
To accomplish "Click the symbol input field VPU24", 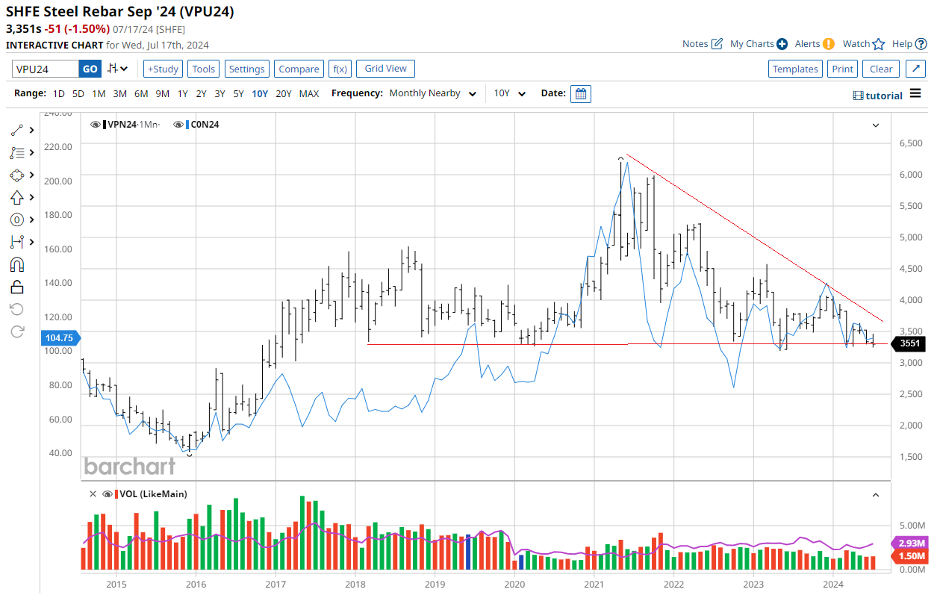I will [46, 69].
